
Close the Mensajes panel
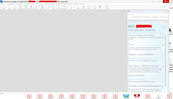tap(166, 22)
